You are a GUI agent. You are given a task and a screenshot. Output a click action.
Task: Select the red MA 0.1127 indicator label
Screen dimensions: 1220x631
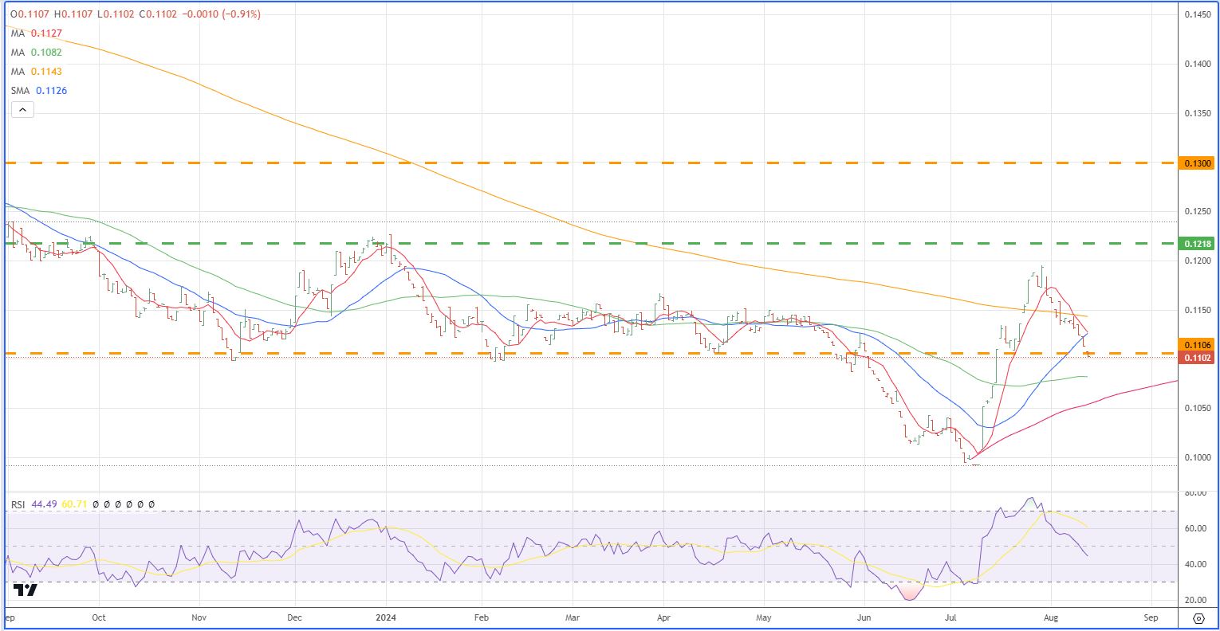[x=36, y=33]
